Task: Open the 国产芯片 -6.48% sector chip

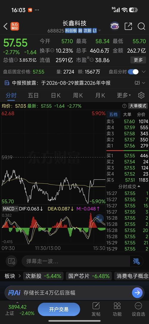Action: pyautogui.click(x=89, y=276)
